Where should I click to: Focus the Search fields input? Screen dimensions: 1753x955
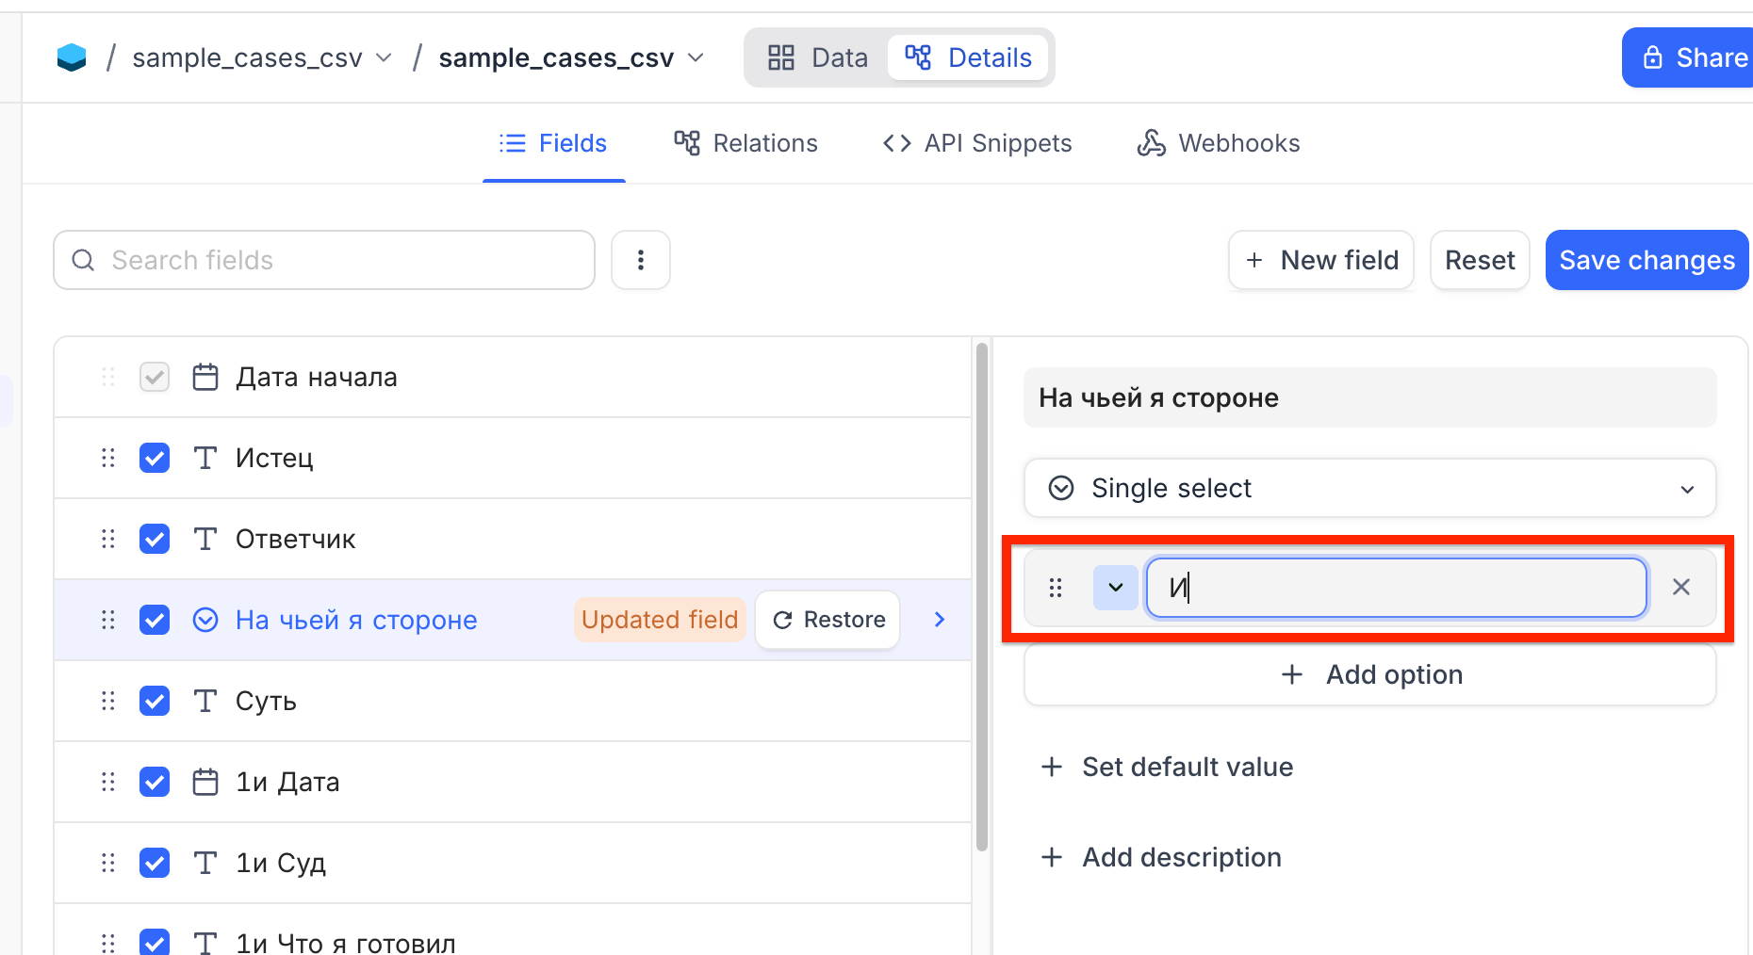pyautogui.click(x=324, y=260)
